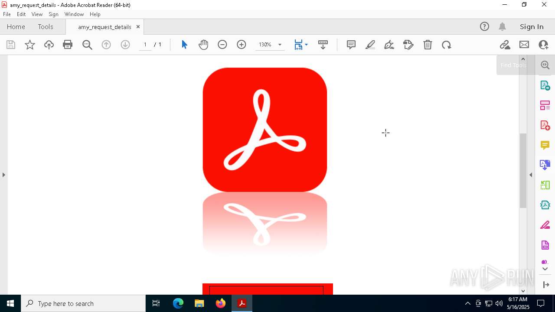Open Combine Files tool in right pane

click(x=545, y=165)
